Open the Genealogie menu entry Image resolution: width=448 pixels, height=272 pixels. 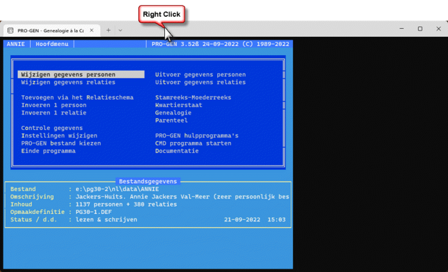pos(173,113)
